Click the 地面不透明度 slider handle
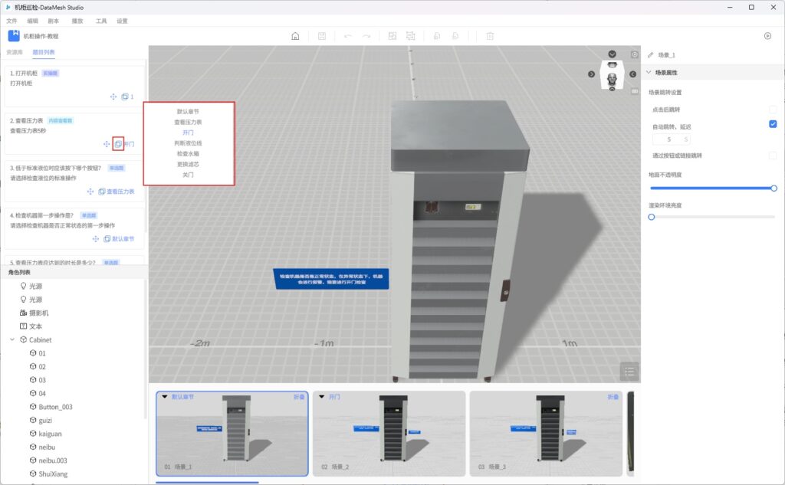Image resolution: width=785 pixels, height=485 pixels. tap(774, 188)
